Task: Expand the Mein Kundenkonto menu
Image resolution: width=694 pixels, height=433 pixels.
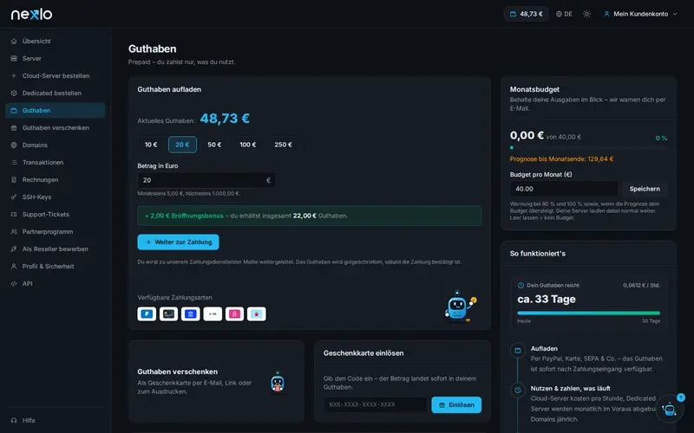Action: tap(640, 14)
